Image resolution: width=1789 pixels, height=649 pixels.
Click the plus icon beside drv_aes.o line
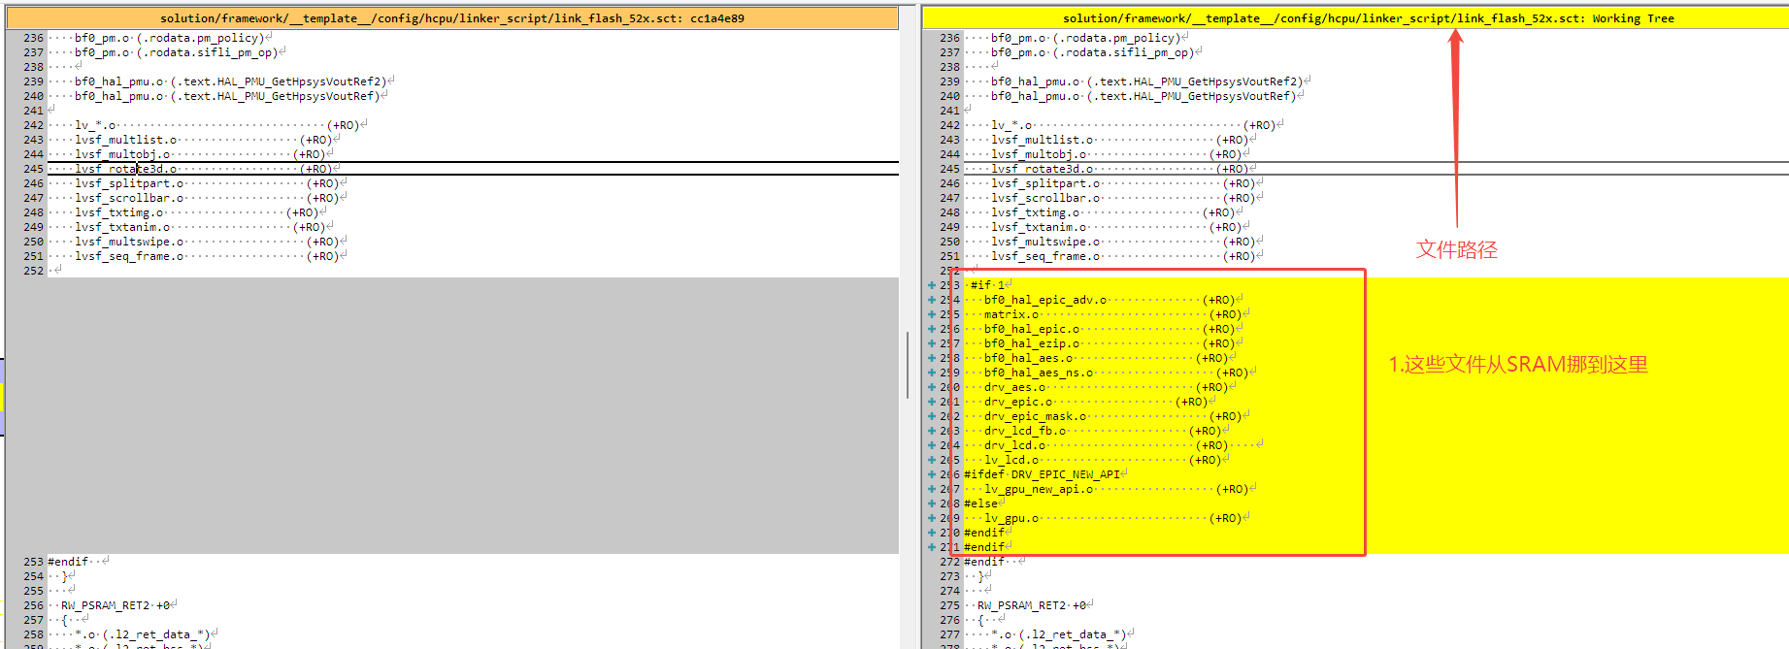[932, 387]
